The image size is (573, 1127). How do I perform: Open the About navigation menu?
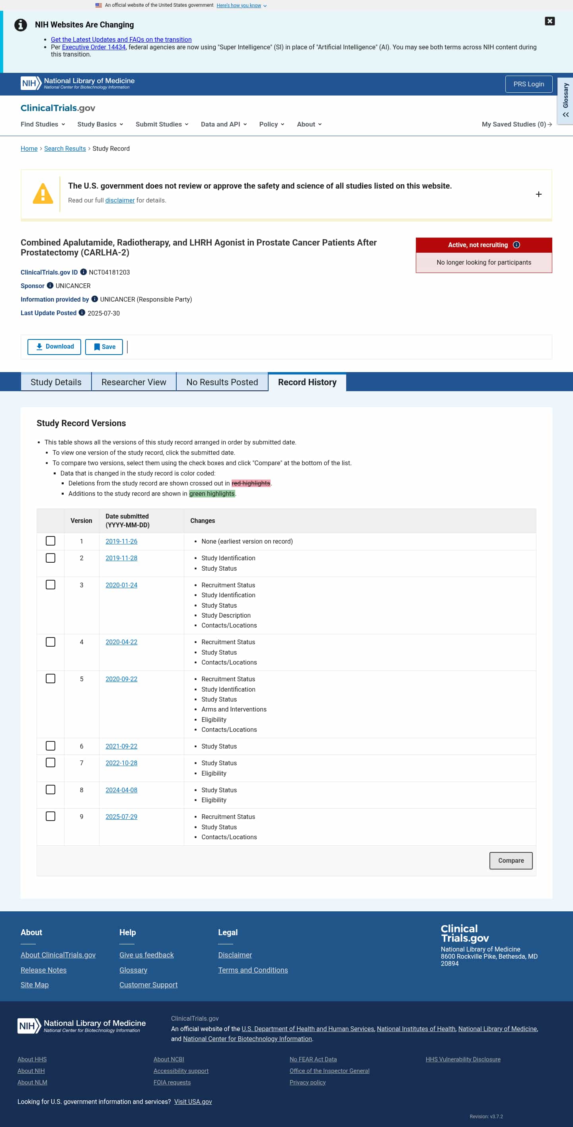309,124
